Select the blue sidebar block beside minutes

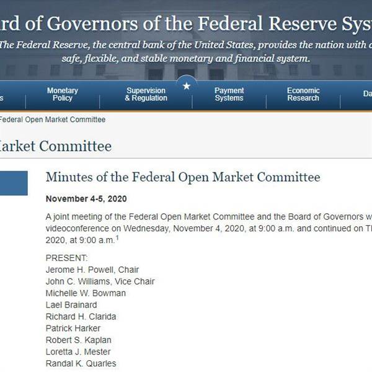click(14, 183)
